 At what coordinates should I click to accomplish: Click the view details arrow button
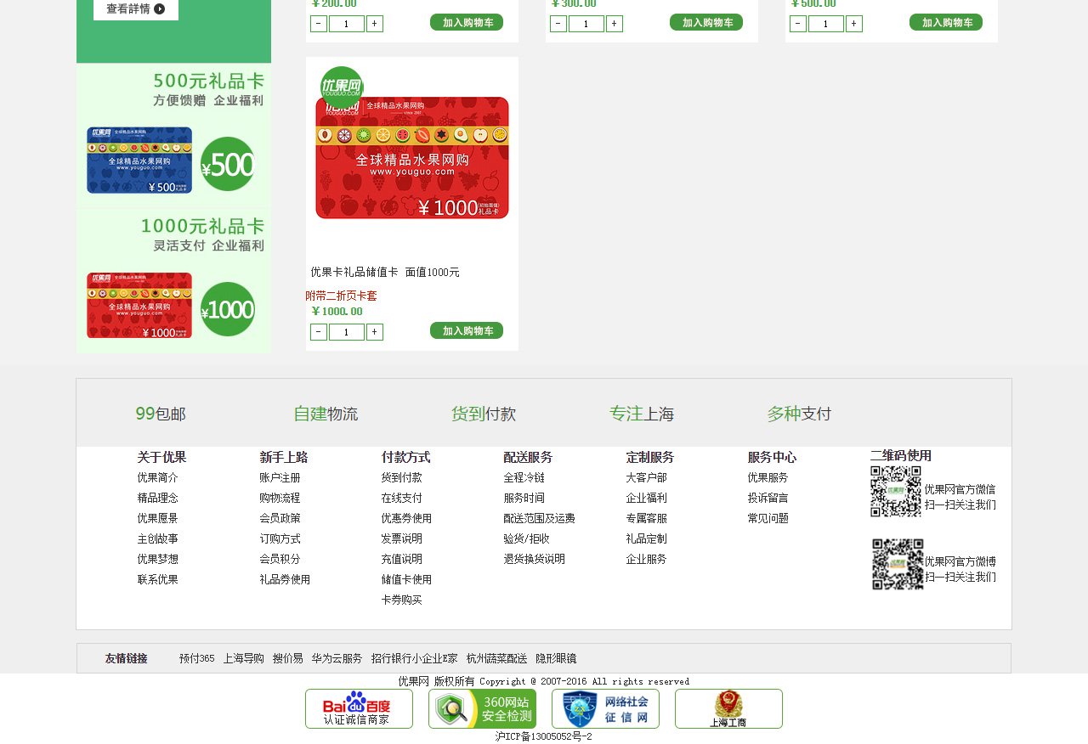(136, 9)
